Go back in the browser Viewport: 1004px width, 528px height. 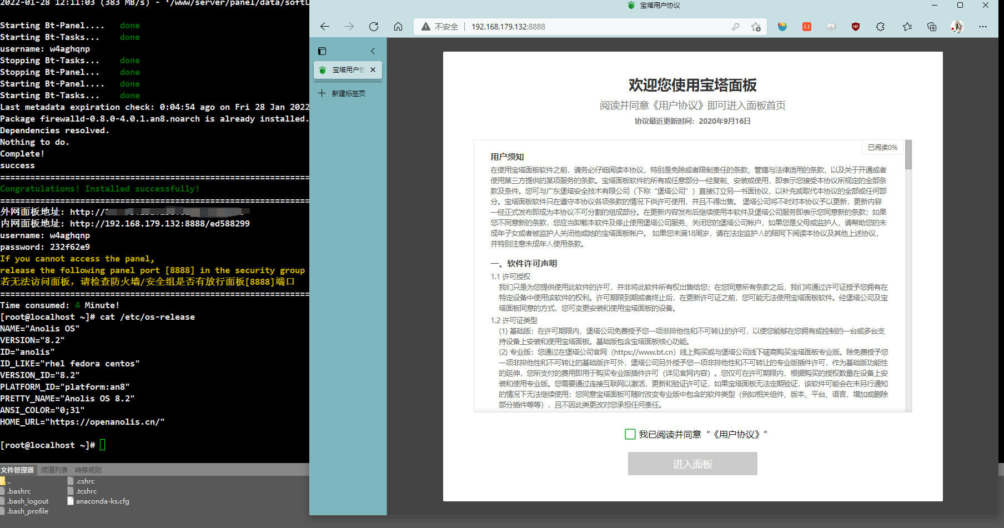[325, 27]
